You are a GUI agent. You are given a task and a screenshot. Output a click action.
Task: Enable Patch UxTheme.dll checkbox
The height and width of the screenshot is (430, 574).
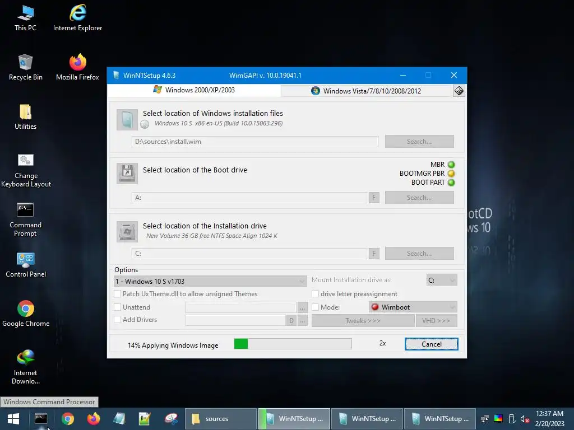pos(118,293)
